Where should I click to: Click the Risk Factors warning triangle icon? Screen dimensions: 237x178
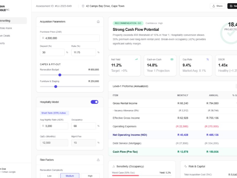pos(98,160)
